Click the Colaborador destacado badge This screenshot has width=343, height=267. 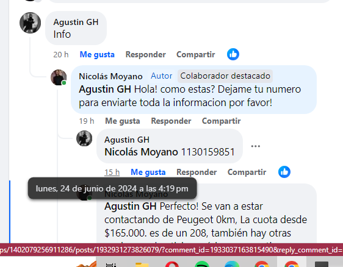225,76
